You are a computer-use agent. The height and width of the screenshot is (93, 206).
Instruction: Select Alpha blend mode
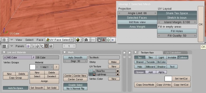(161, 72)
